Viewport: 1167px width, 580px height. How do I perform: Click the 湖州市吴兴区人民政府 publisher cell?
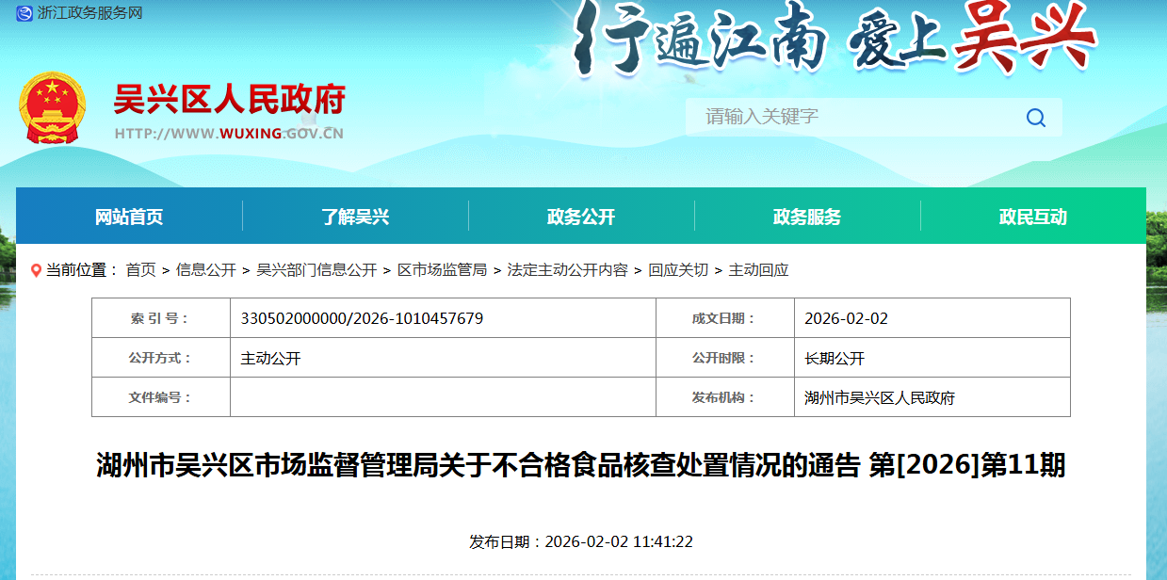[x=932, y=397]
